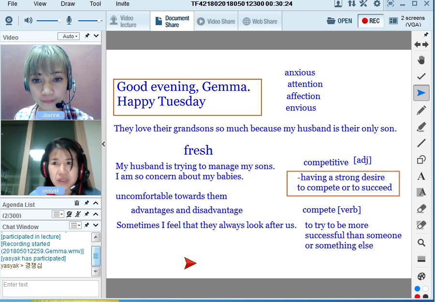The image size is (435, 302).
Task: Collapse the Agenda List panel
Action: [96, 203]
